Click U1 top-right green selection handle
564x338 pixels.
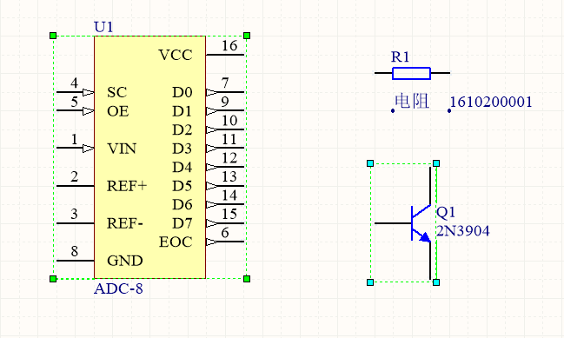pyautogui.click(x=247, y=36)
